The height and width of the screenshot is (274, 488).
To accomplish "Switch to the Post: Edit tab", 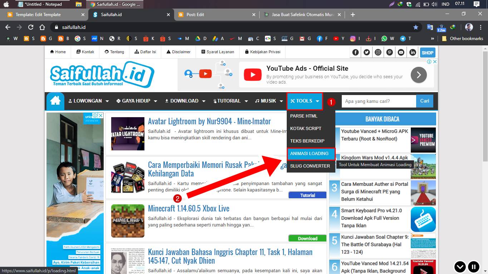I will click(216, 15).
